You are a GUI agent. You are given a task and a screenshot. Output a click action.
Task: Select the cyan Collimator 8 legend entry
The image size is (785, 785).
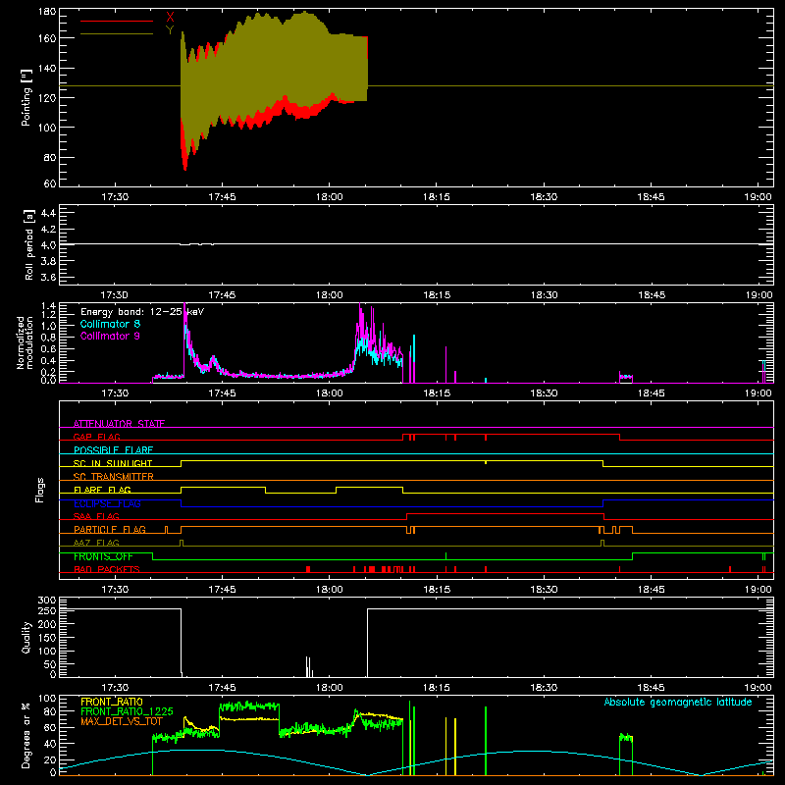point(110,324)
